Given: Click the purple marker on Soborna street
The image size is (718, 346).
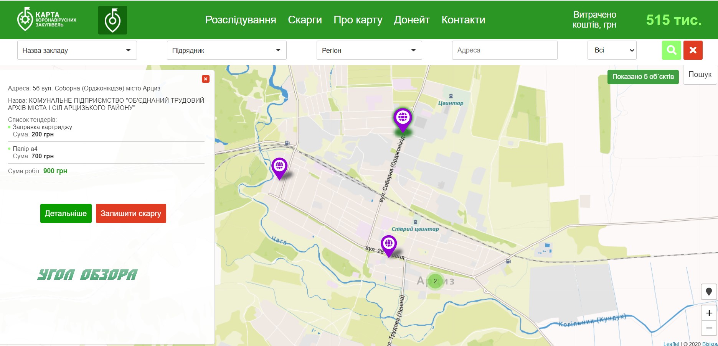Looking at the screenshot, I should point(403,119).
